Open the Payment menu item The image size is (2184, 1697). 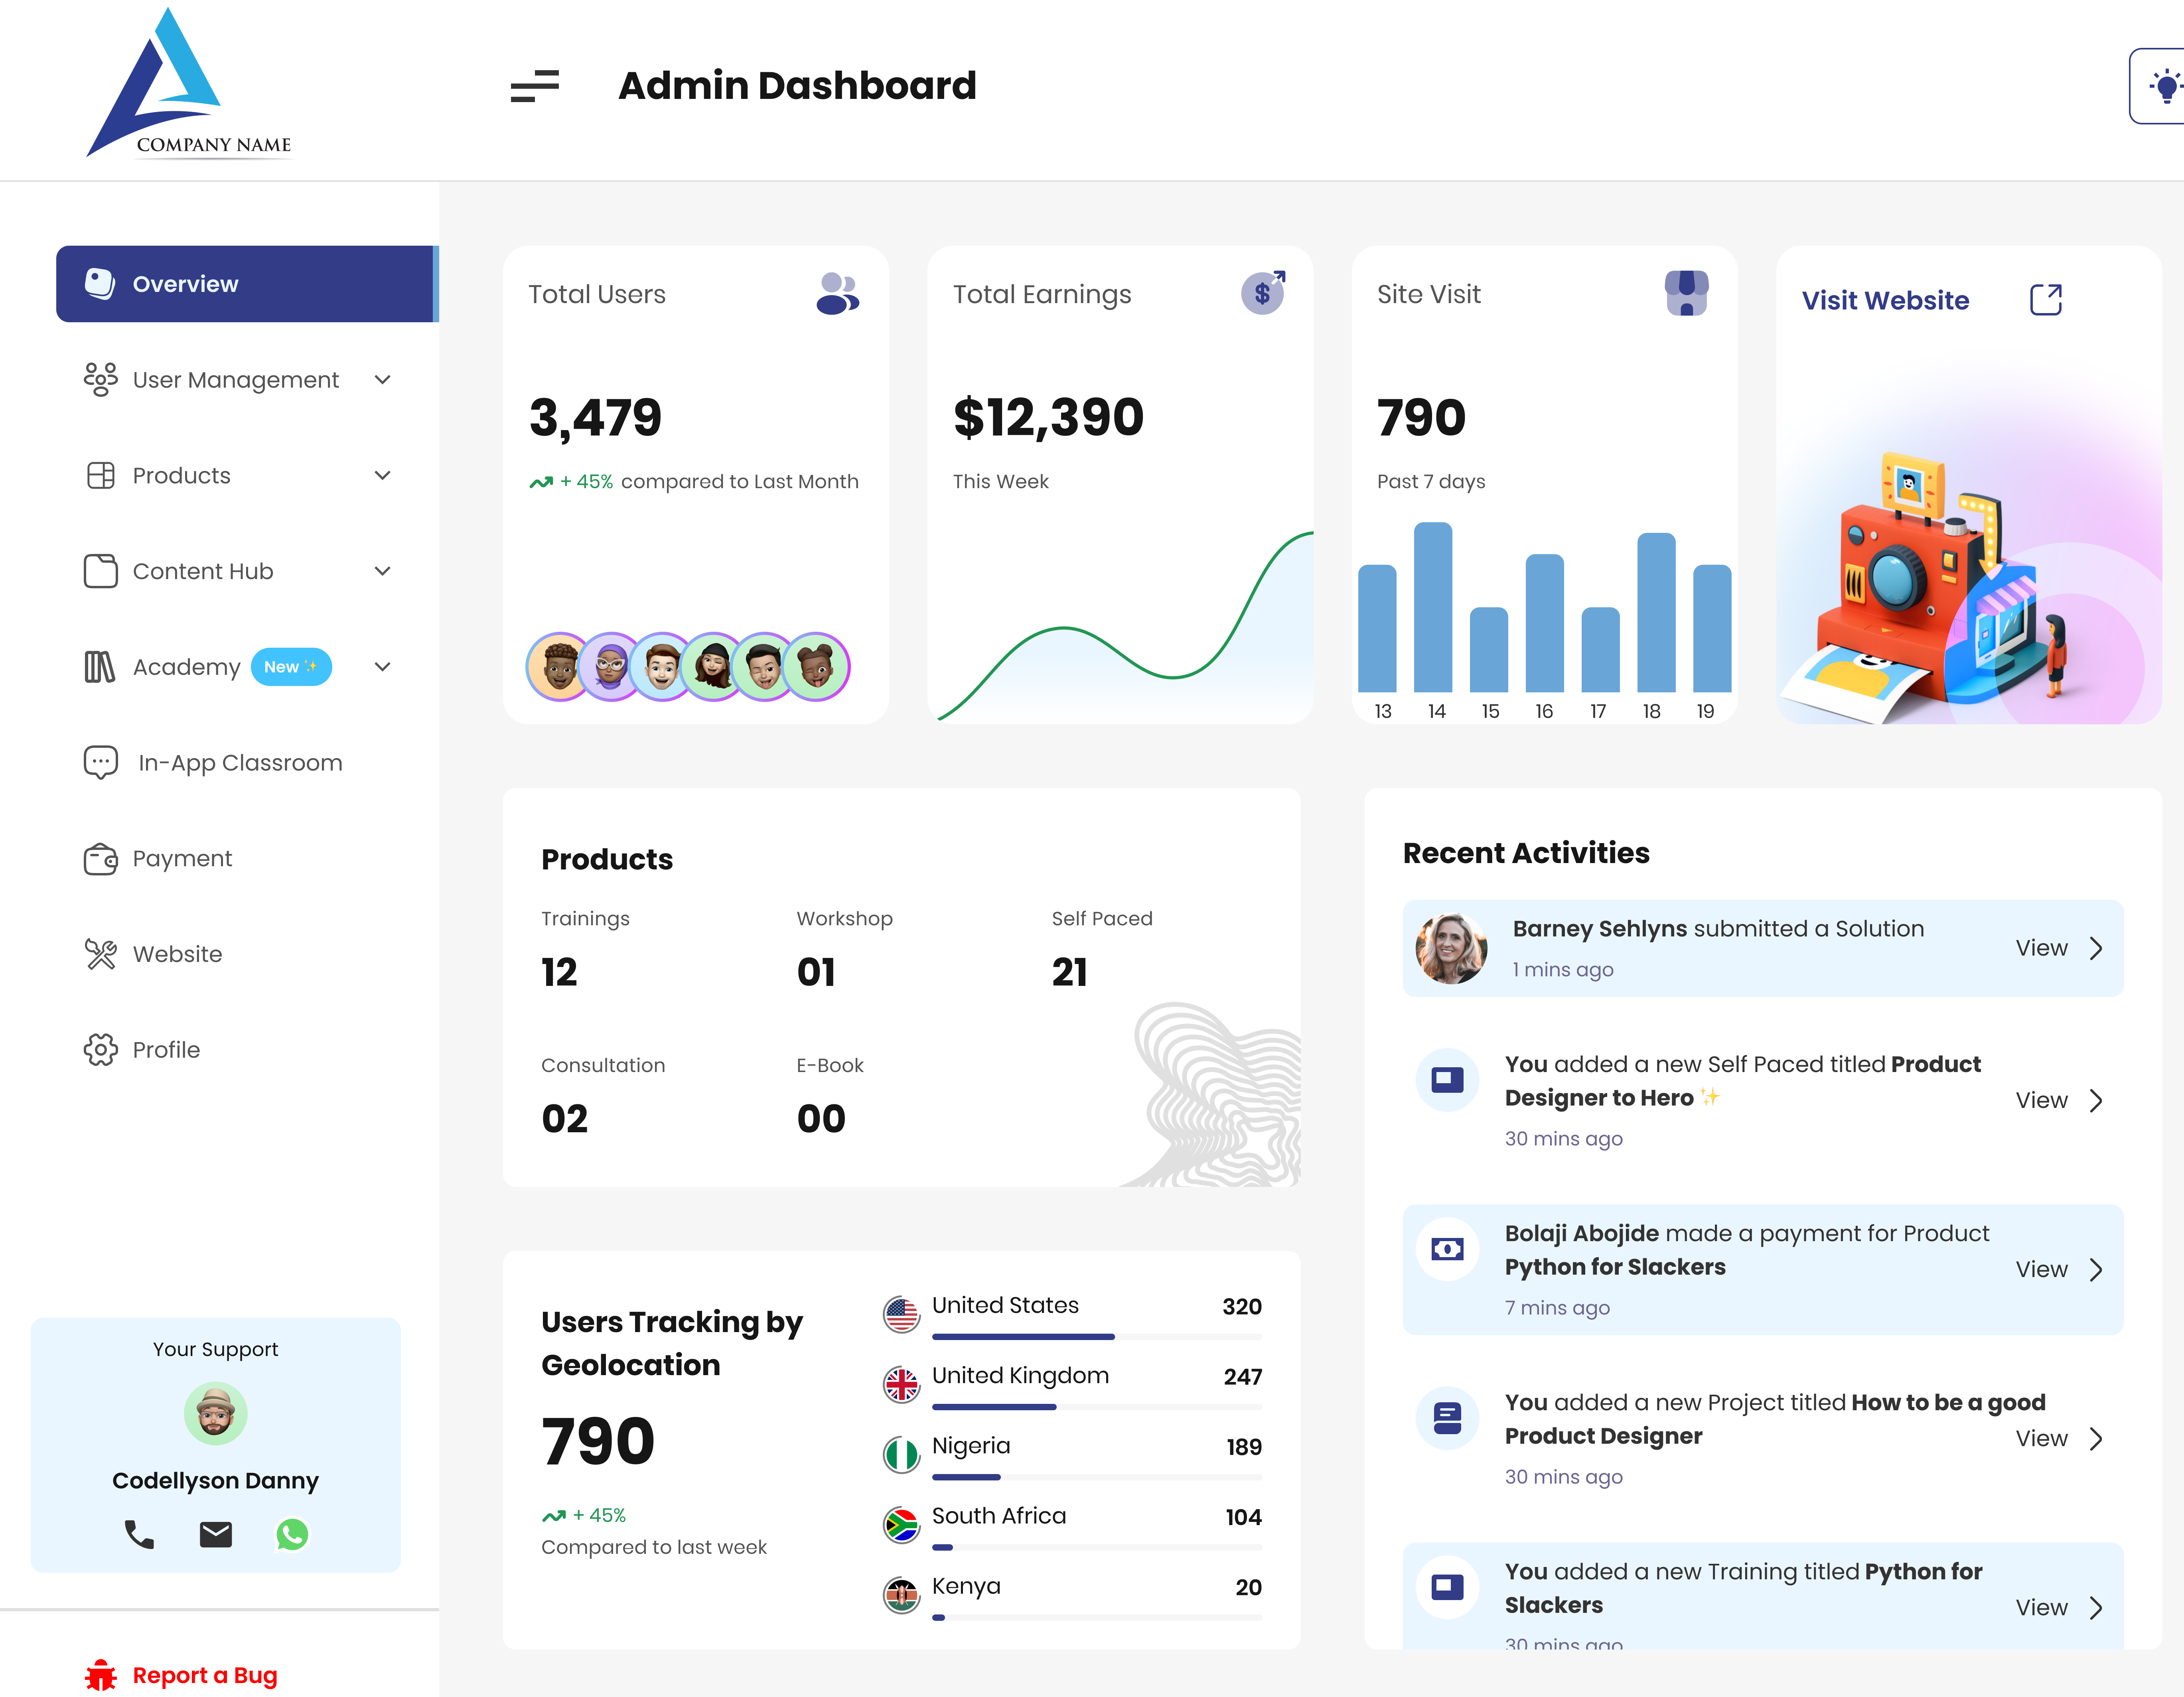(x=182, y=858)
